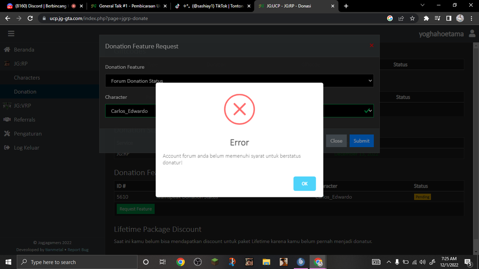Close the Discord tab
Viewport: 479px width, 269px height.
[x=81, y=6]
